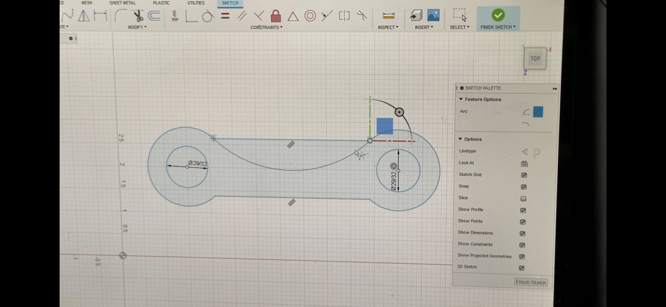Open the Look At view icon
Image resolution: width=666 pixels, height=307 pixels.
point(524,163)
